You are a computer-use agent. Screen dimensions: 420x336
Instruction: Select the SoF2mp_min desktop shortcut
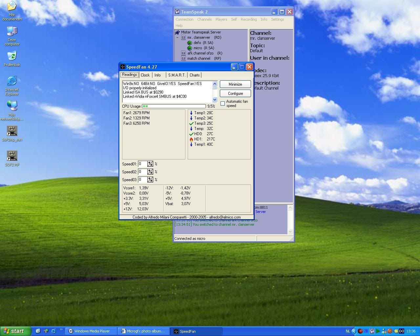coord(12,131)
